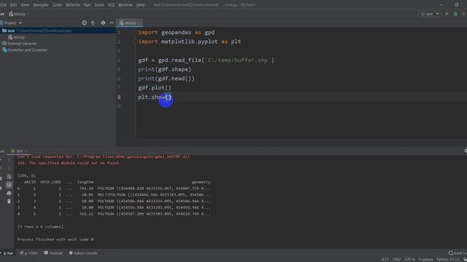This screenshot has height=262, width=467.
Task: Click the 361.21 value in console output
Action: 86,214
